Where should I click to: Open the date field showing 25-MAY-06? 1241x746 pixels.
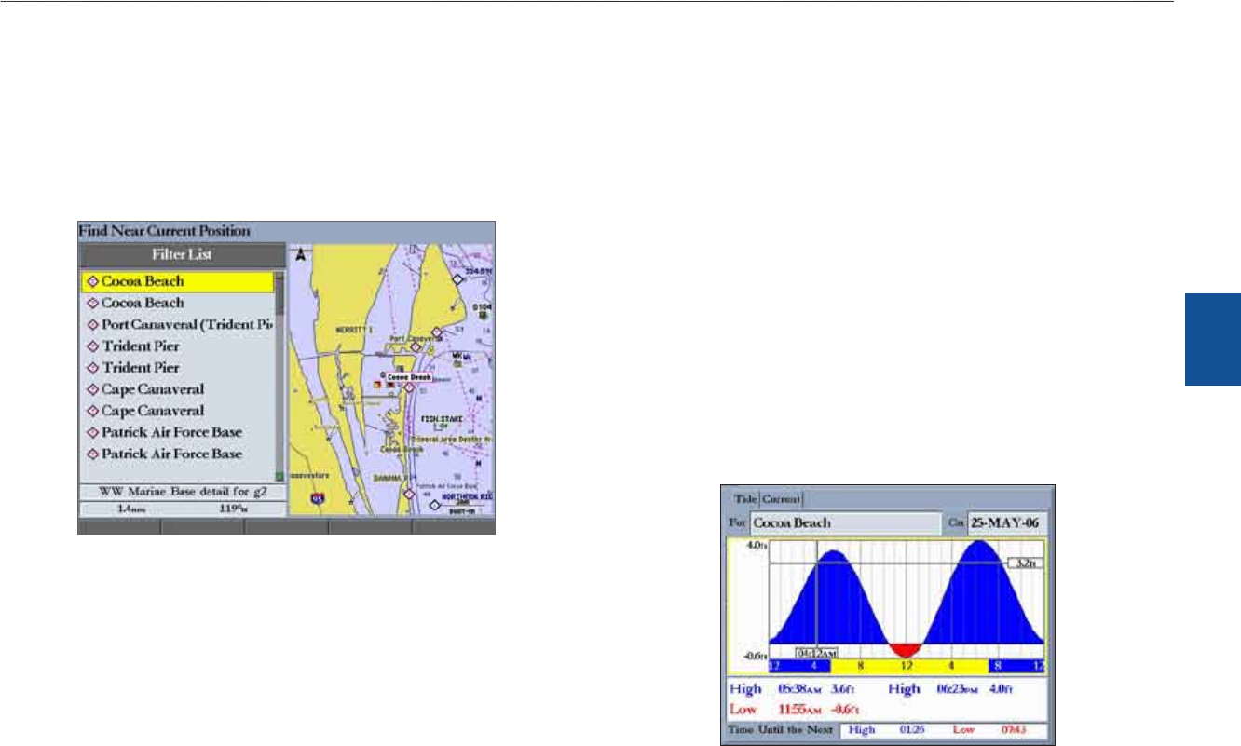pos(1006,523)
